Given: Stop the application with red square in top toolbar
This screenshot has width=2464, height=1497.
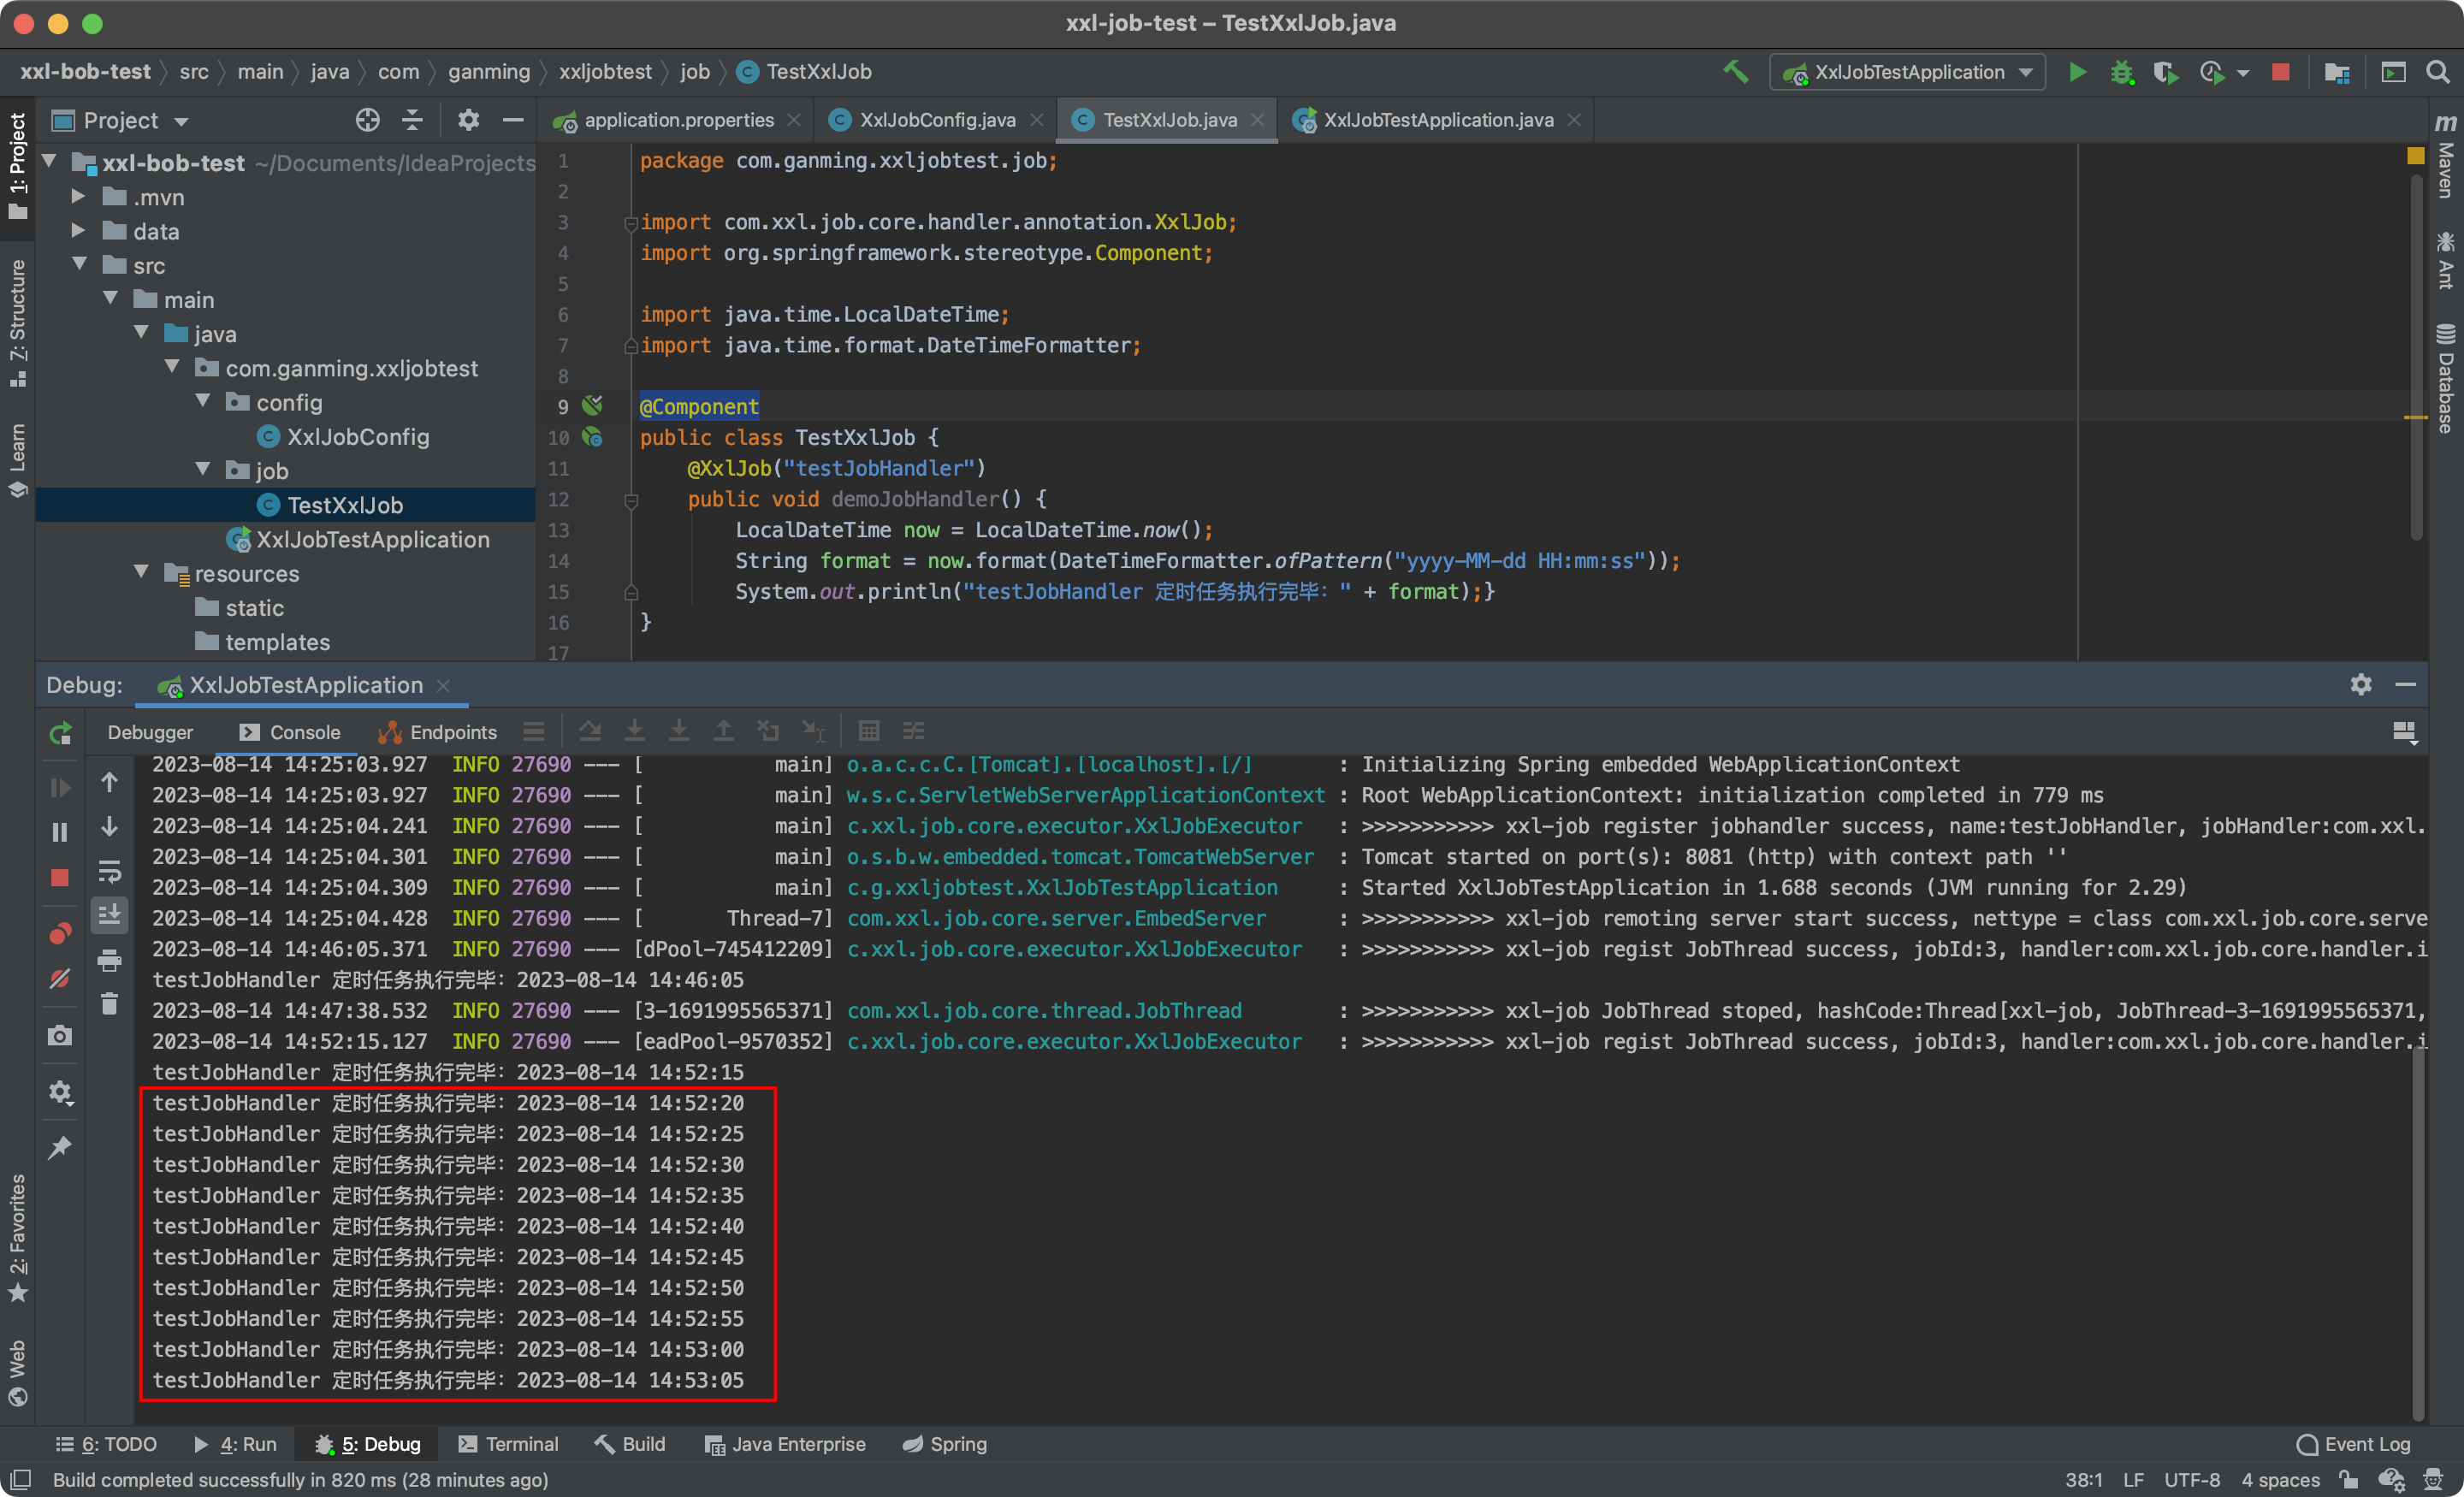Looking at the screenshot, I should pyautogui.click(x=2280, y=72).
